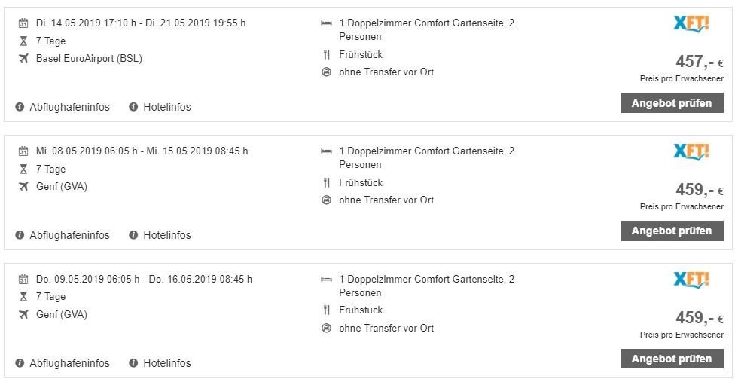Click the info icon next to Hotelinfos, last offer
Image resolution: width=738 pixels, height=382 pixels.
click(133, 363)
